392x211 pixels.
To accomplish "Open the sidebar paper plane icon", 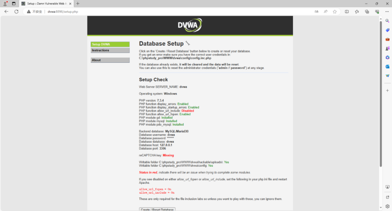I will tap(387, 76).
